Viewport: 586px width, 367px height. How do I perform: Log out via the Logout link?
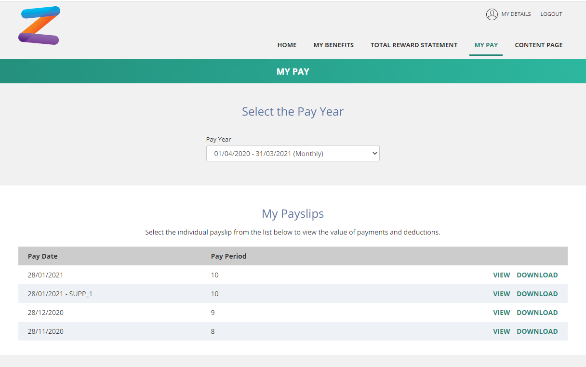click(551, 14)
